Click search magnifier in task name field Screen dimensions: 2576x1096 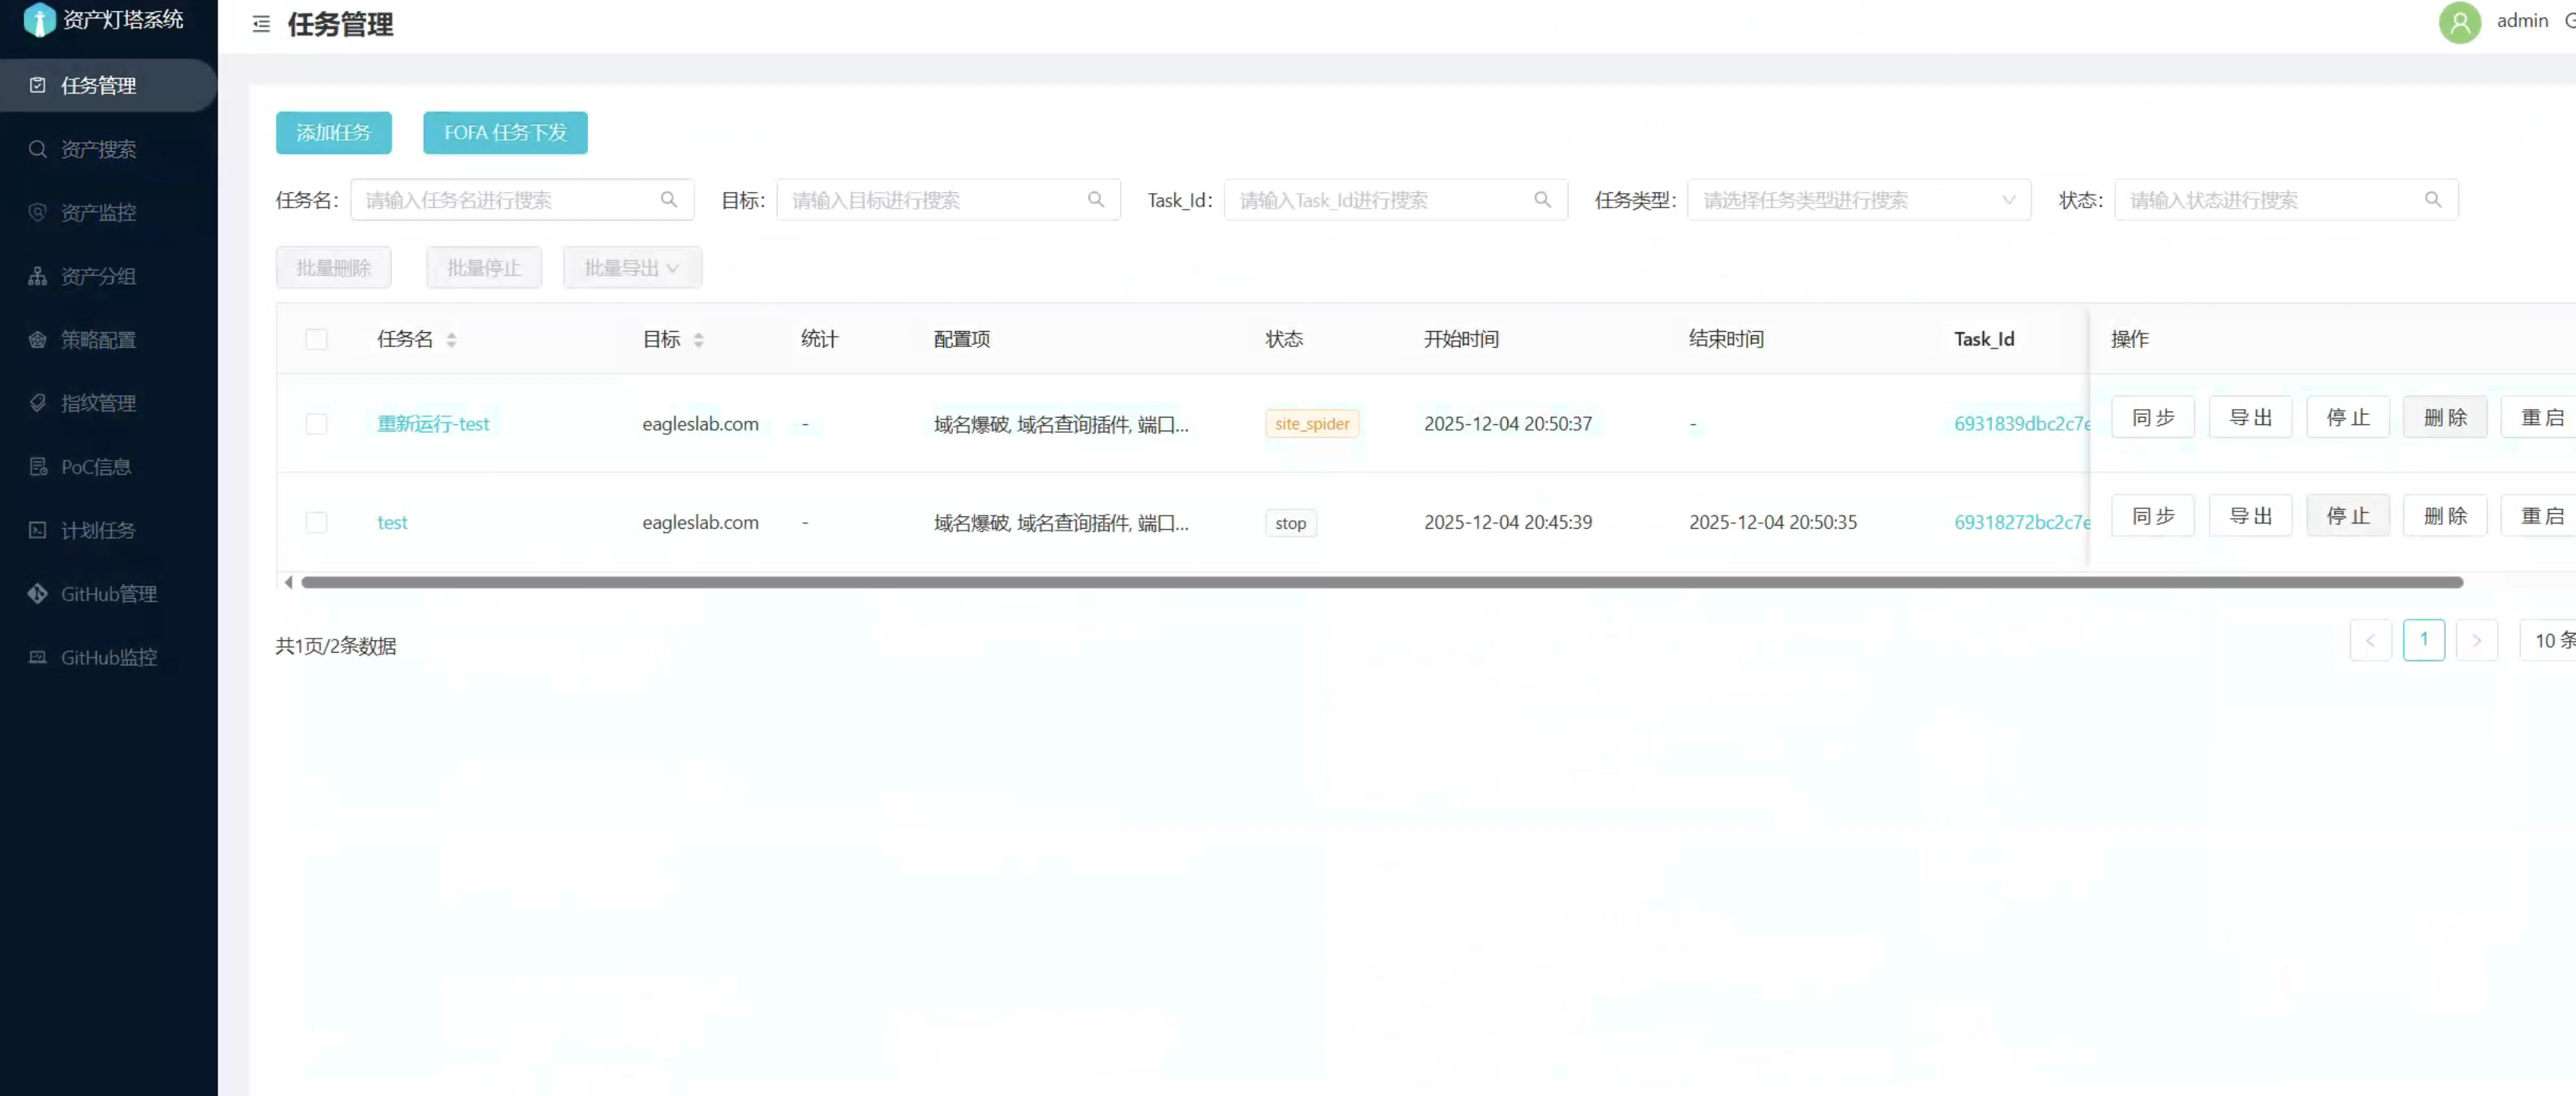pos(668,200)
